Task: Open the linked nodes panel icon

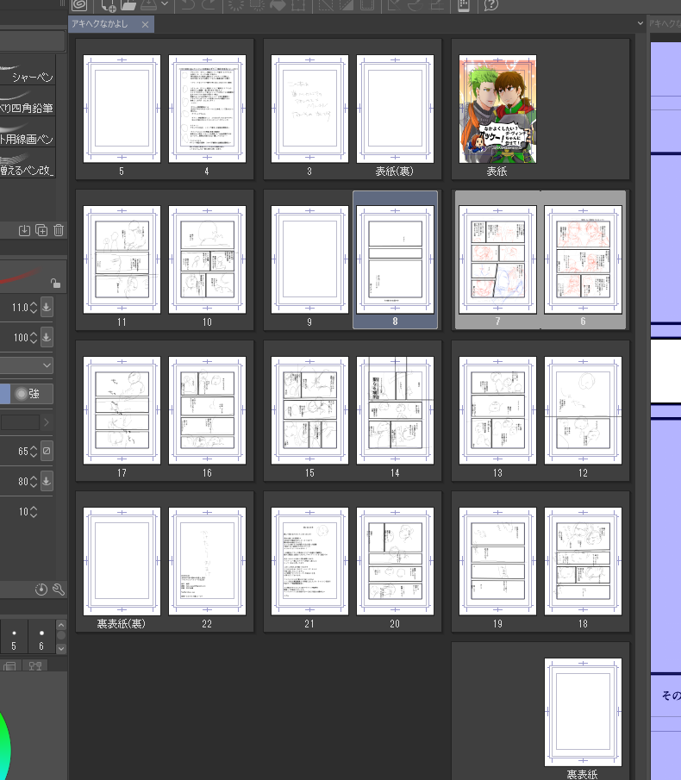Action: coord(34,665)
